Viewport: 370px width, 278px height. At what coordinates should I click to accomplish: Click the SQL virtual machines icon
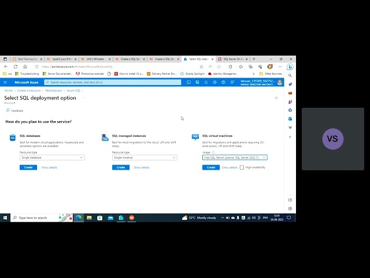(195, 137)
